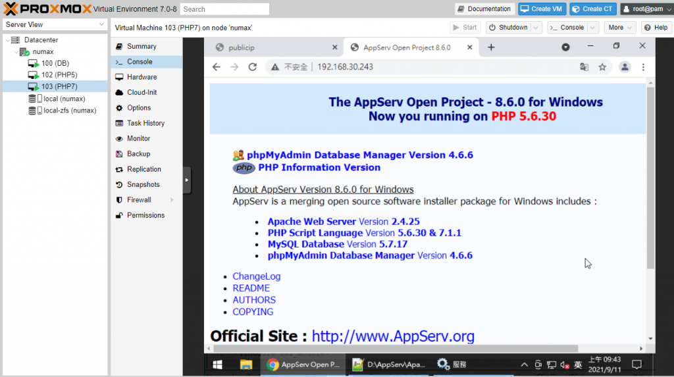This screenshot has height=377, width=674.
Task: Click the translate page icon
Action: click(584, 67)
